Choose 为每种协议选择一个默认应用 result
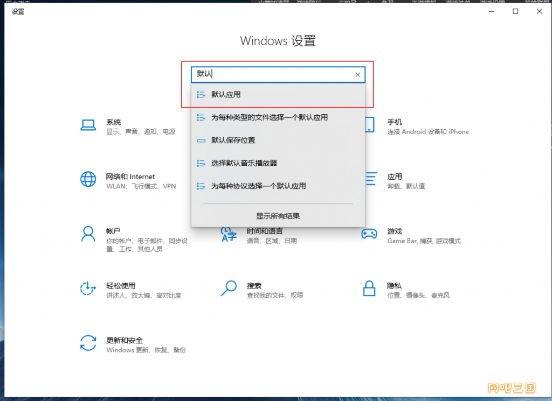552x401 pixels. pos(278,186)
